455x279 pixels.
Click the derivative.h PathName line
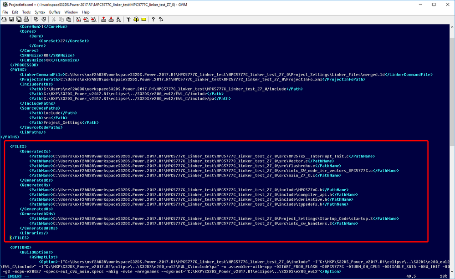191,199
